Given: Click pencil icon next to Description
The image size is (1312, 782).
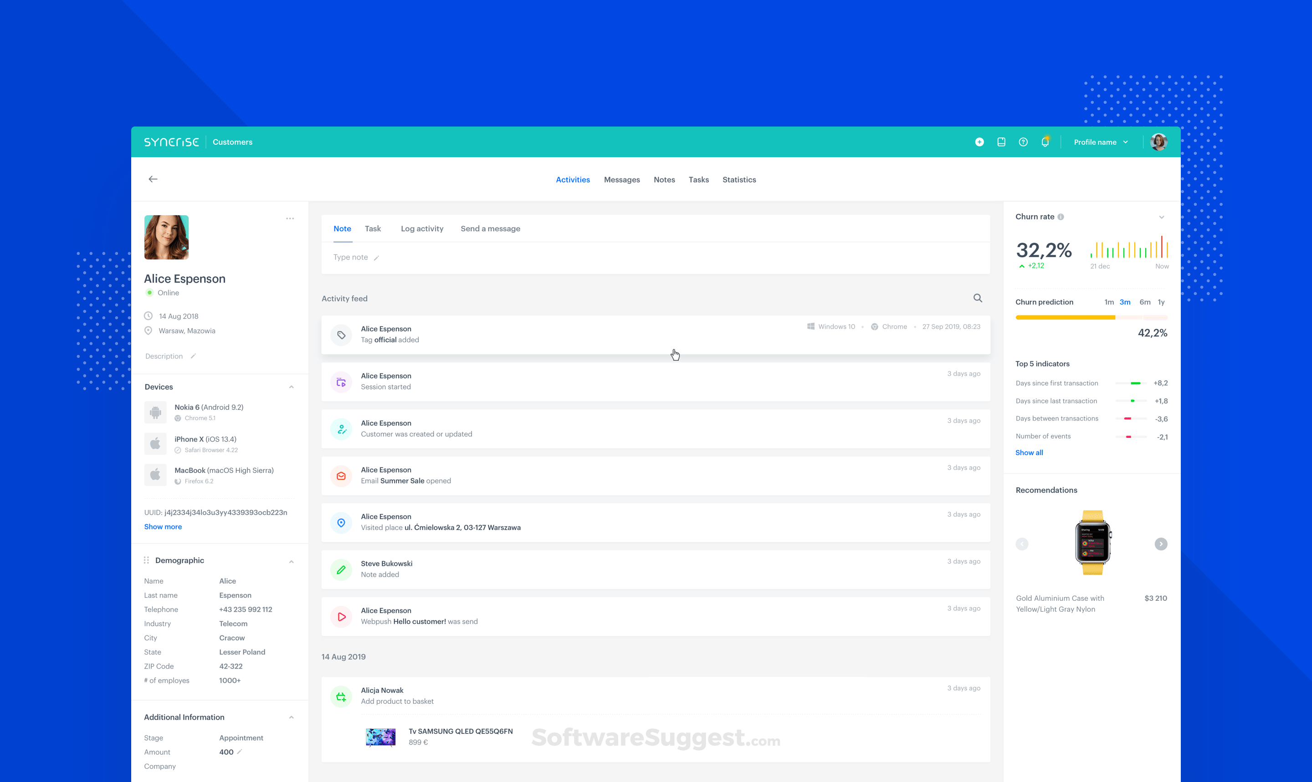Looking at the screenshot, I should point(194,356).
